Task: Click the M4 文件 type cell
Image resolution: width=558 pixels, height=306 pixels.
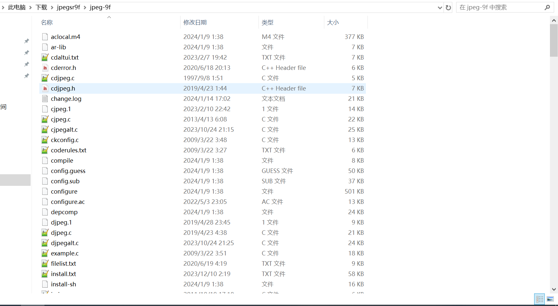Action: pyautogui.click(x=273, y=37)
